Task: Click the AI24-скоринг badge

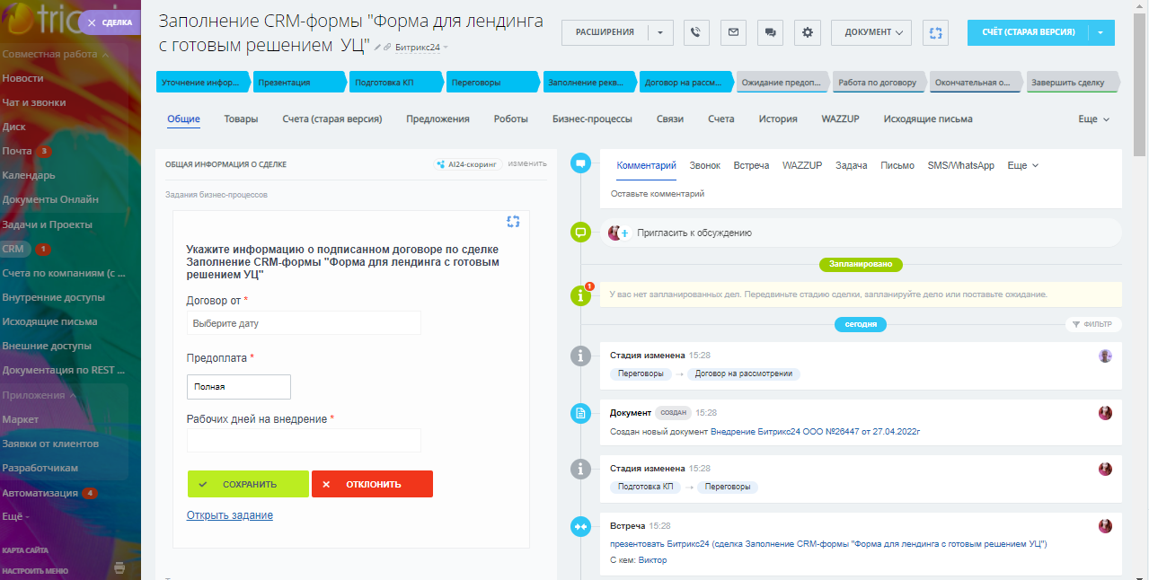Action: [466, 164]
